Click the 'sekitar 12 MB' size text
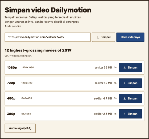This screenshot has height=139, width=149. [x=103, y=83]
